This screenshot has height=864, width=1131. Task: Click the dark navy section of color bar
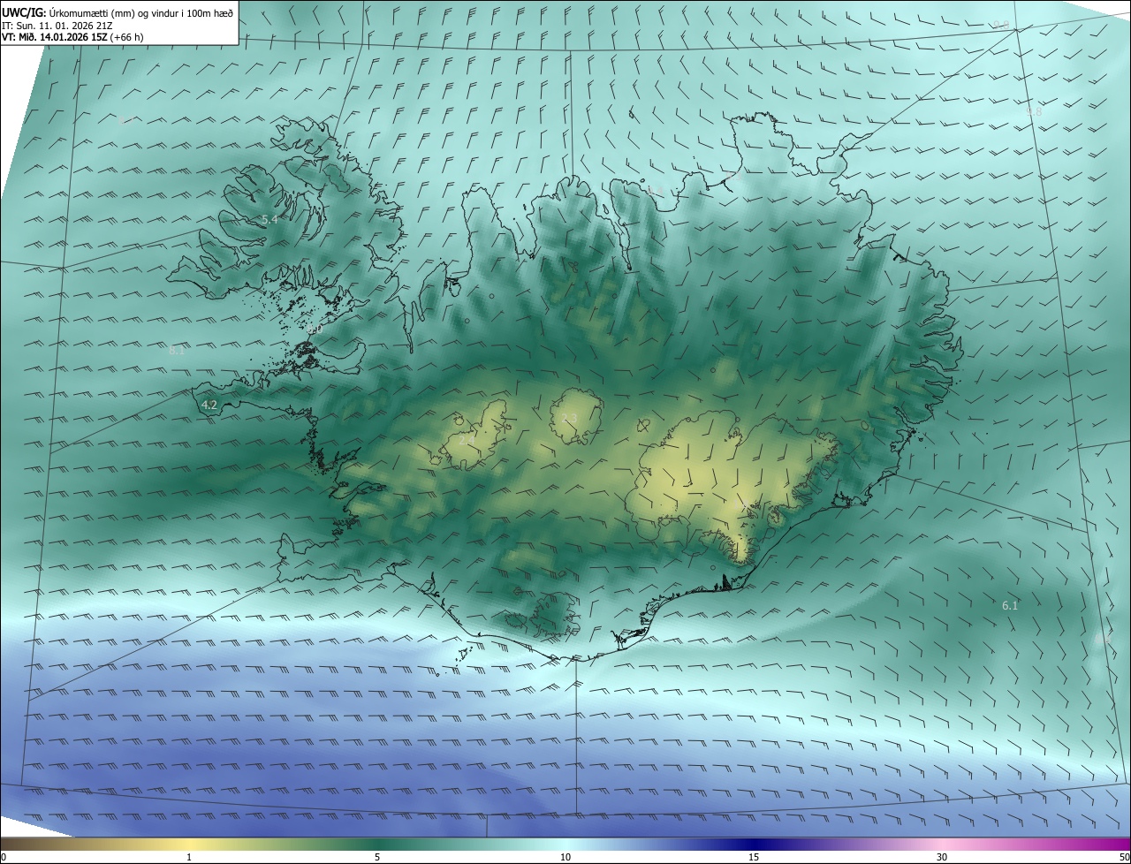754,845
